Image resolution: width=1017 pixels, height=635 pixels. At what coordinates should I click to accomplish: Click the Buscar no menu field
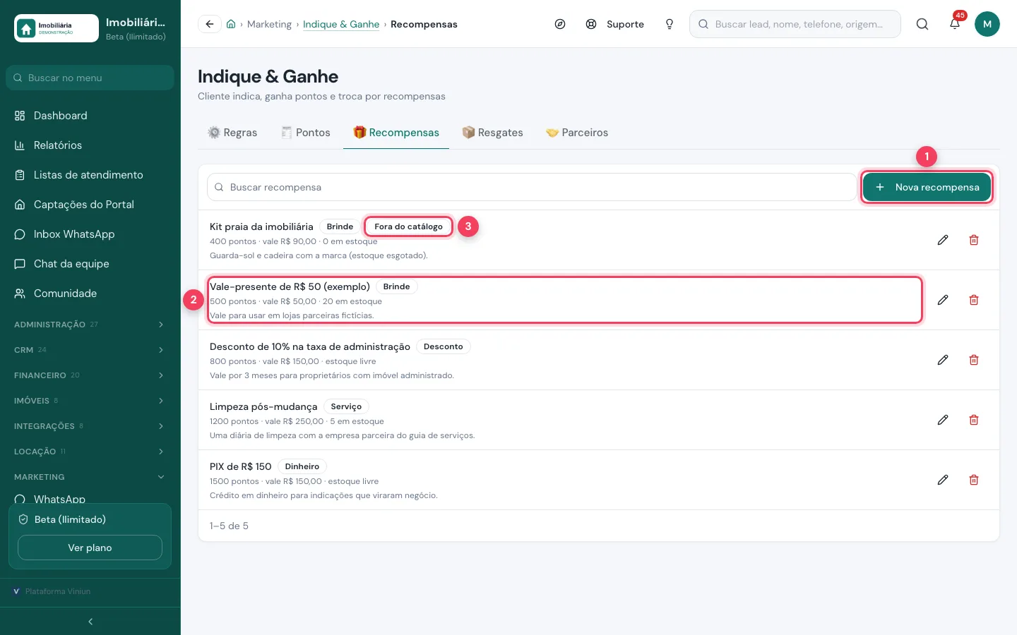(x=90, y=78)
